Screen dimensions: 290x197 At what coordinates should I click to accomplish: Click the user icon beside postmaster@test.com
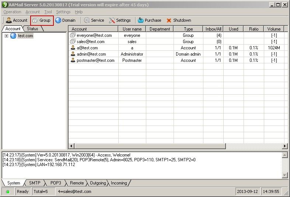[73, 60]
